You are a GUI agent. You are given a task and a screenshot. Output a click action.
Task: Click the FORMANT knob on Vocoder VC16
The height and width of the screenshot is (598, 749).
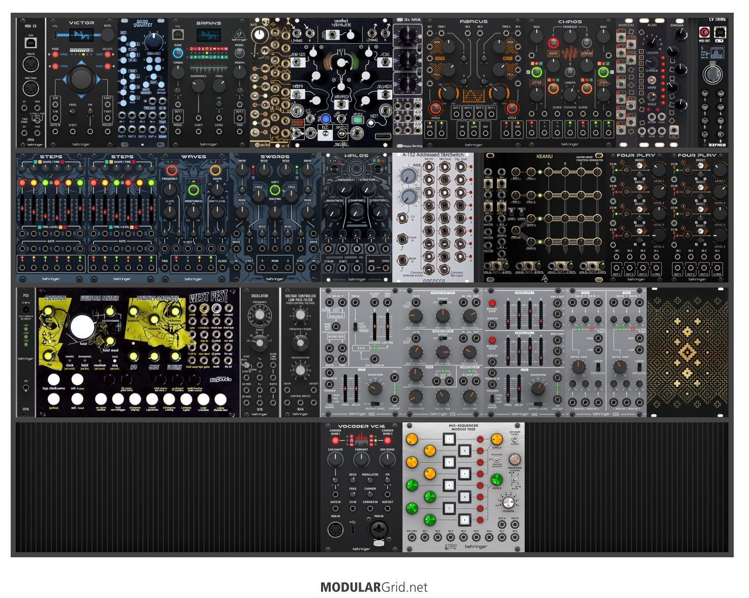(x=361, y=460)
